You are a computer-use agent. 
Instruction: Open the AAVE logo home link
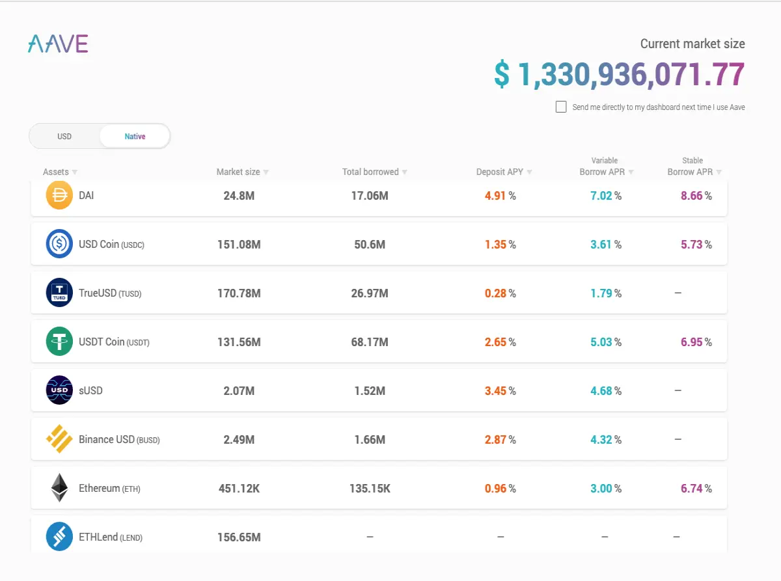(x=58, y=44)
